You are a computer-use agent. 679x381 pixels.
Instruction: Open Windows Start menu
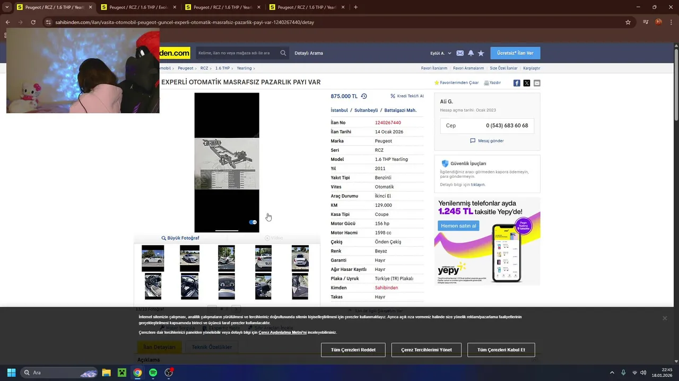pyautogui.click(x=11, y=373)
